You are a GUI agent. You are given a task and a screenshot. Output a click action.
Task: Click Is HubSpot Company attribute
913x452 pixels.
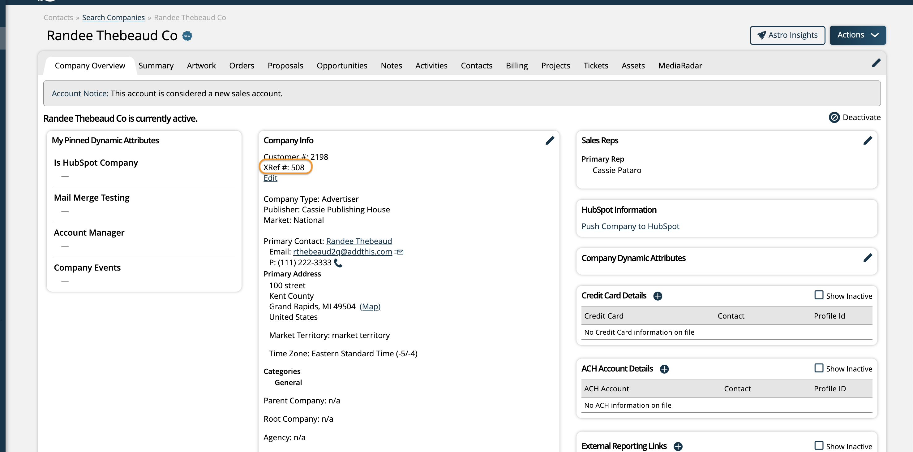pos(96,163)
